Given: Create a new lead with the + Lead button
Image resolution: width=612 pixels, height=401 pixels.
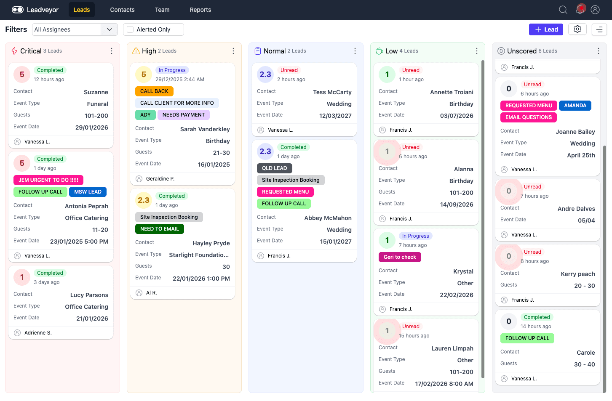Looking at the screenshot, I should 546,29.
